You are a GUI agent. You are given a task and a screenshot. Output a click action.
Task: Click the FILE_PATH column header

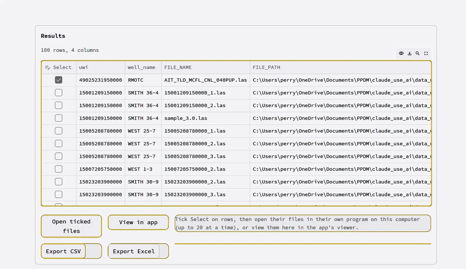tap(340, 67)
